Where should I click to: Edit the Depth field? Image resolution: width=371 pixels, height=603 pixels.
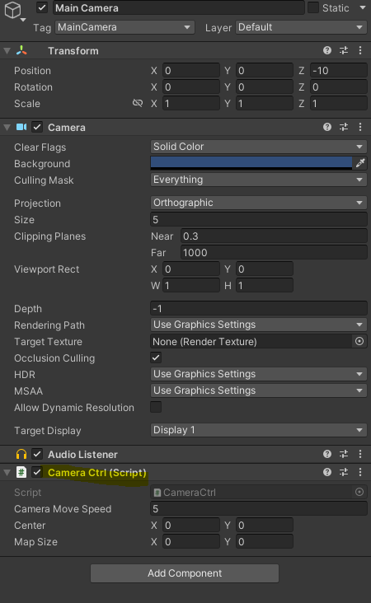pos(258,308)
